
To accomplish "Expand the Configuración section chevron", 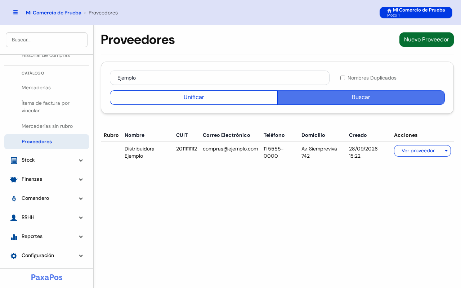I will pyautogui.click(x=81, y=256).
